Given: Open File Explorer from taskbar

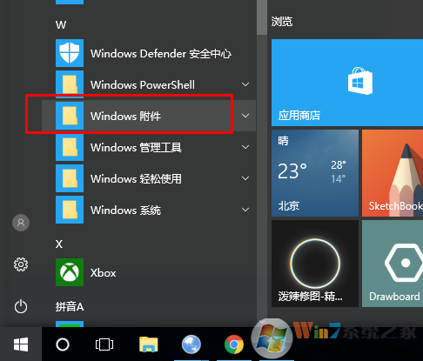Looking at the screenshot, I should tap(149, 344).
